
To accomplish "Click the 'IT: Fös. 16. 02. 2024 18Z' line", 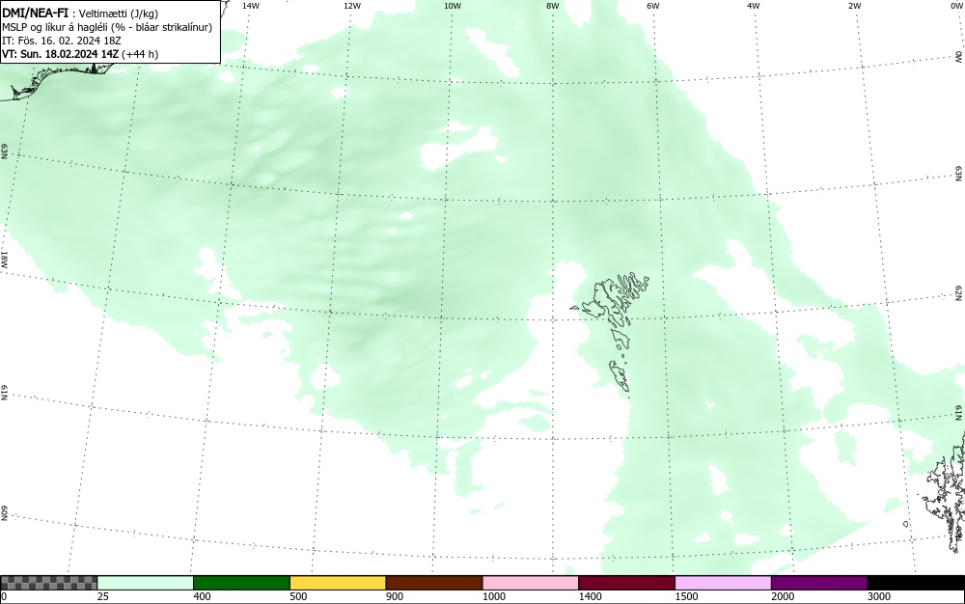I will point(62,41).
